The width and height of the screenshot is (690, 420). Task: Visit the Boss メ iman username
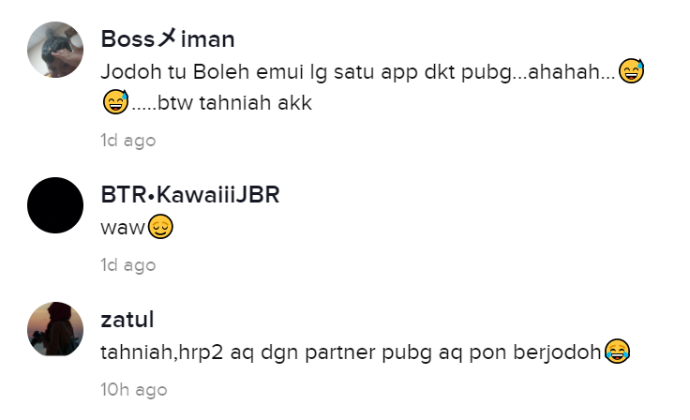click(168, 38)
